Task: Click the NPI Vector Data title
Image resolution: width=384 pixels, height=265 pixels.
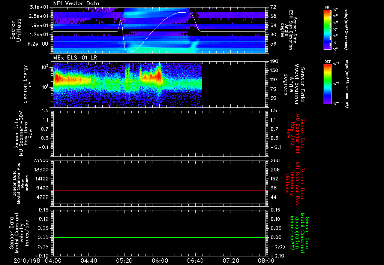Action: coord(76,3)
